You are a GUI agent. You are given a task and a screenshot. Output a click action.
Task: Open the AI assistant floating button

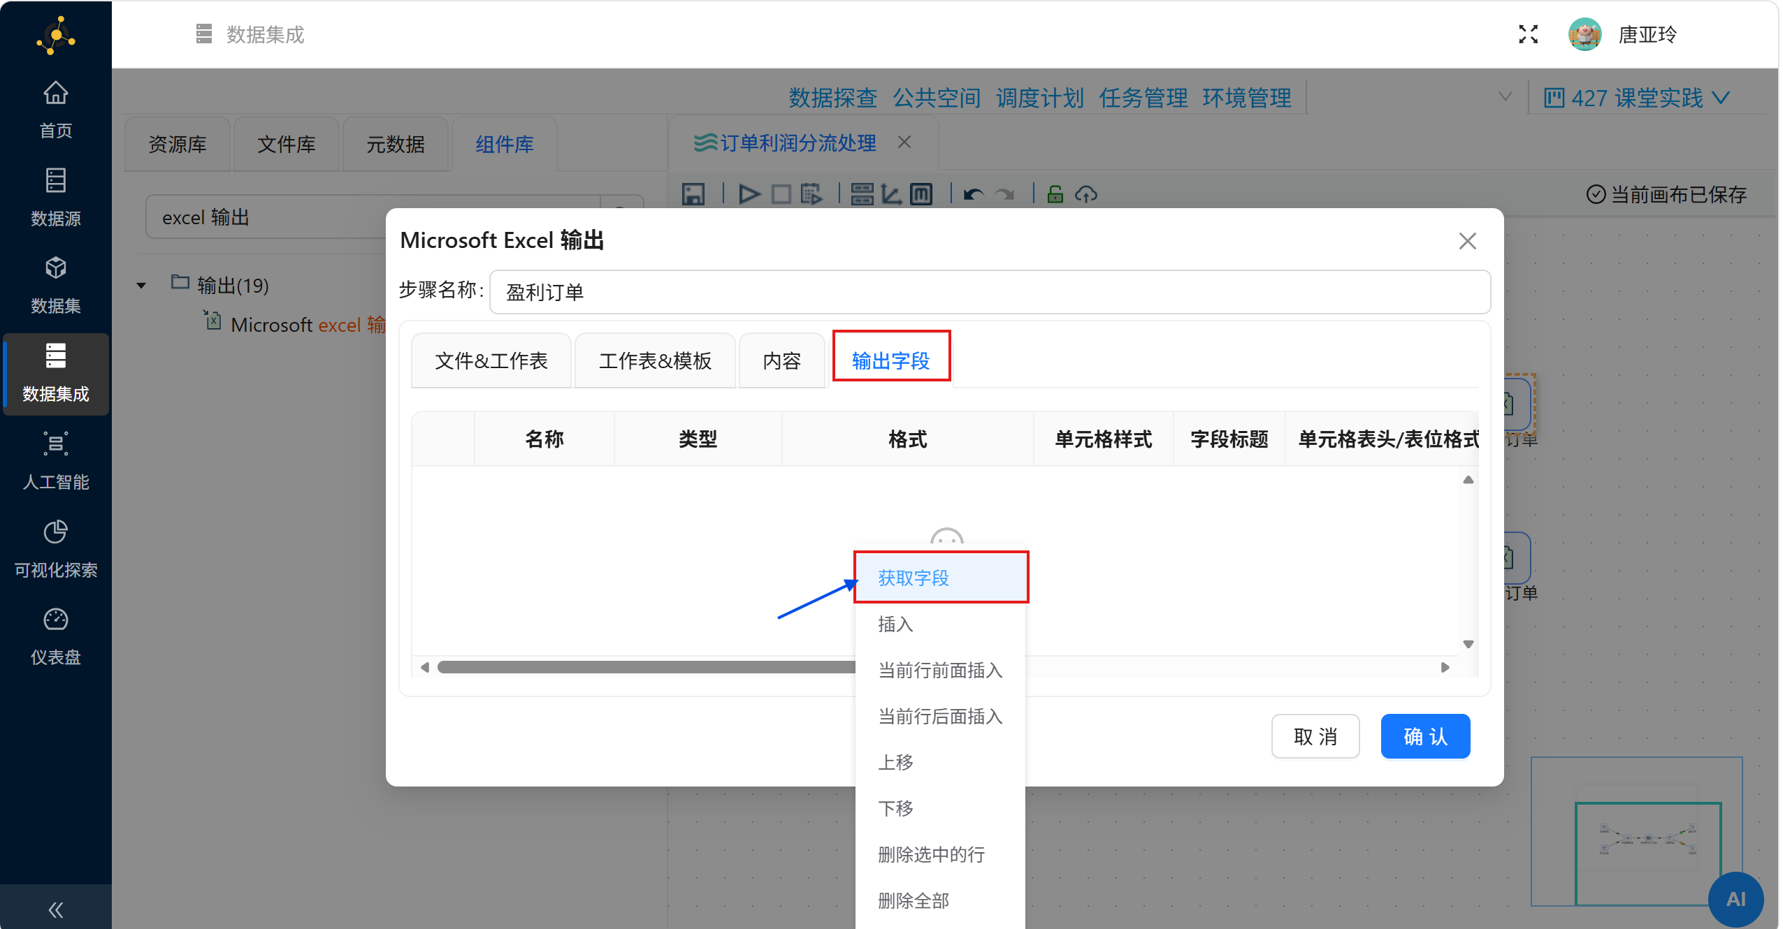(1735, 898)
